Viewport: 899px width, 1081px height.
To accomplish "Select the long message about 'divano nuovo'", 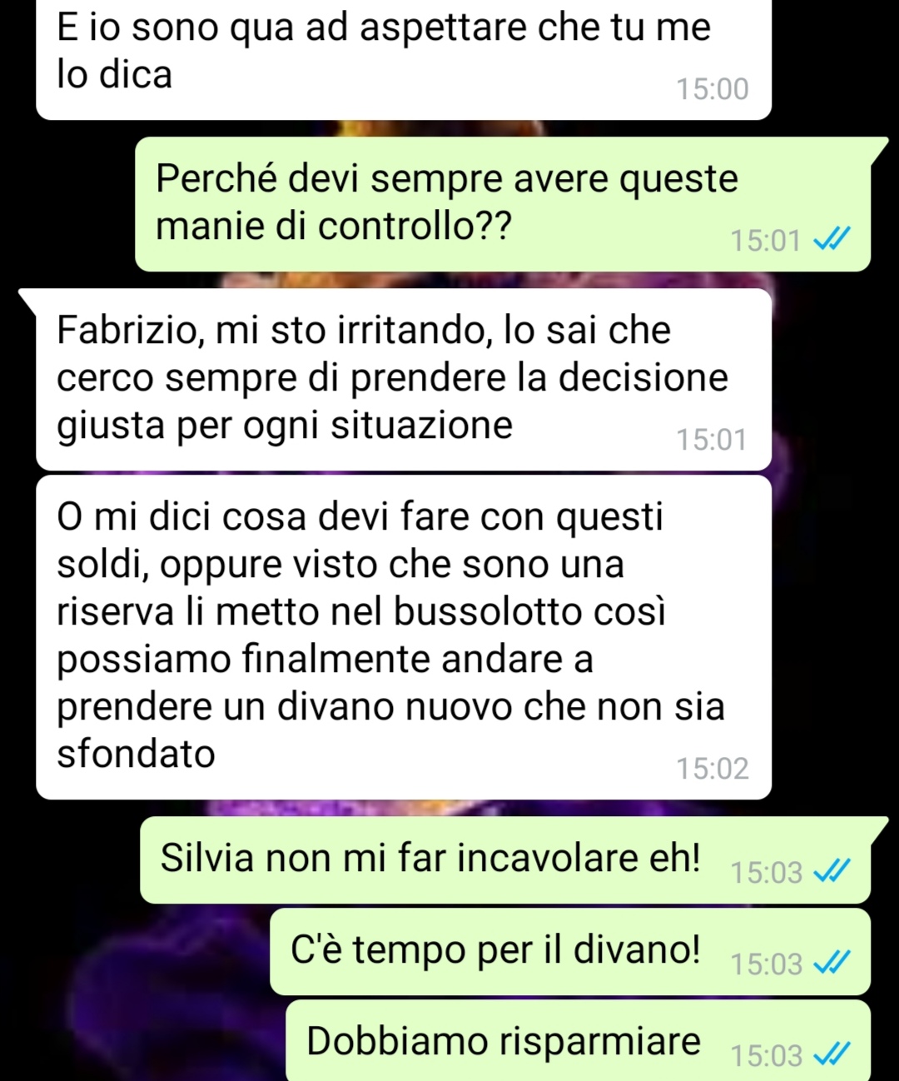I will pyautogui.click(x=404, y=637).
